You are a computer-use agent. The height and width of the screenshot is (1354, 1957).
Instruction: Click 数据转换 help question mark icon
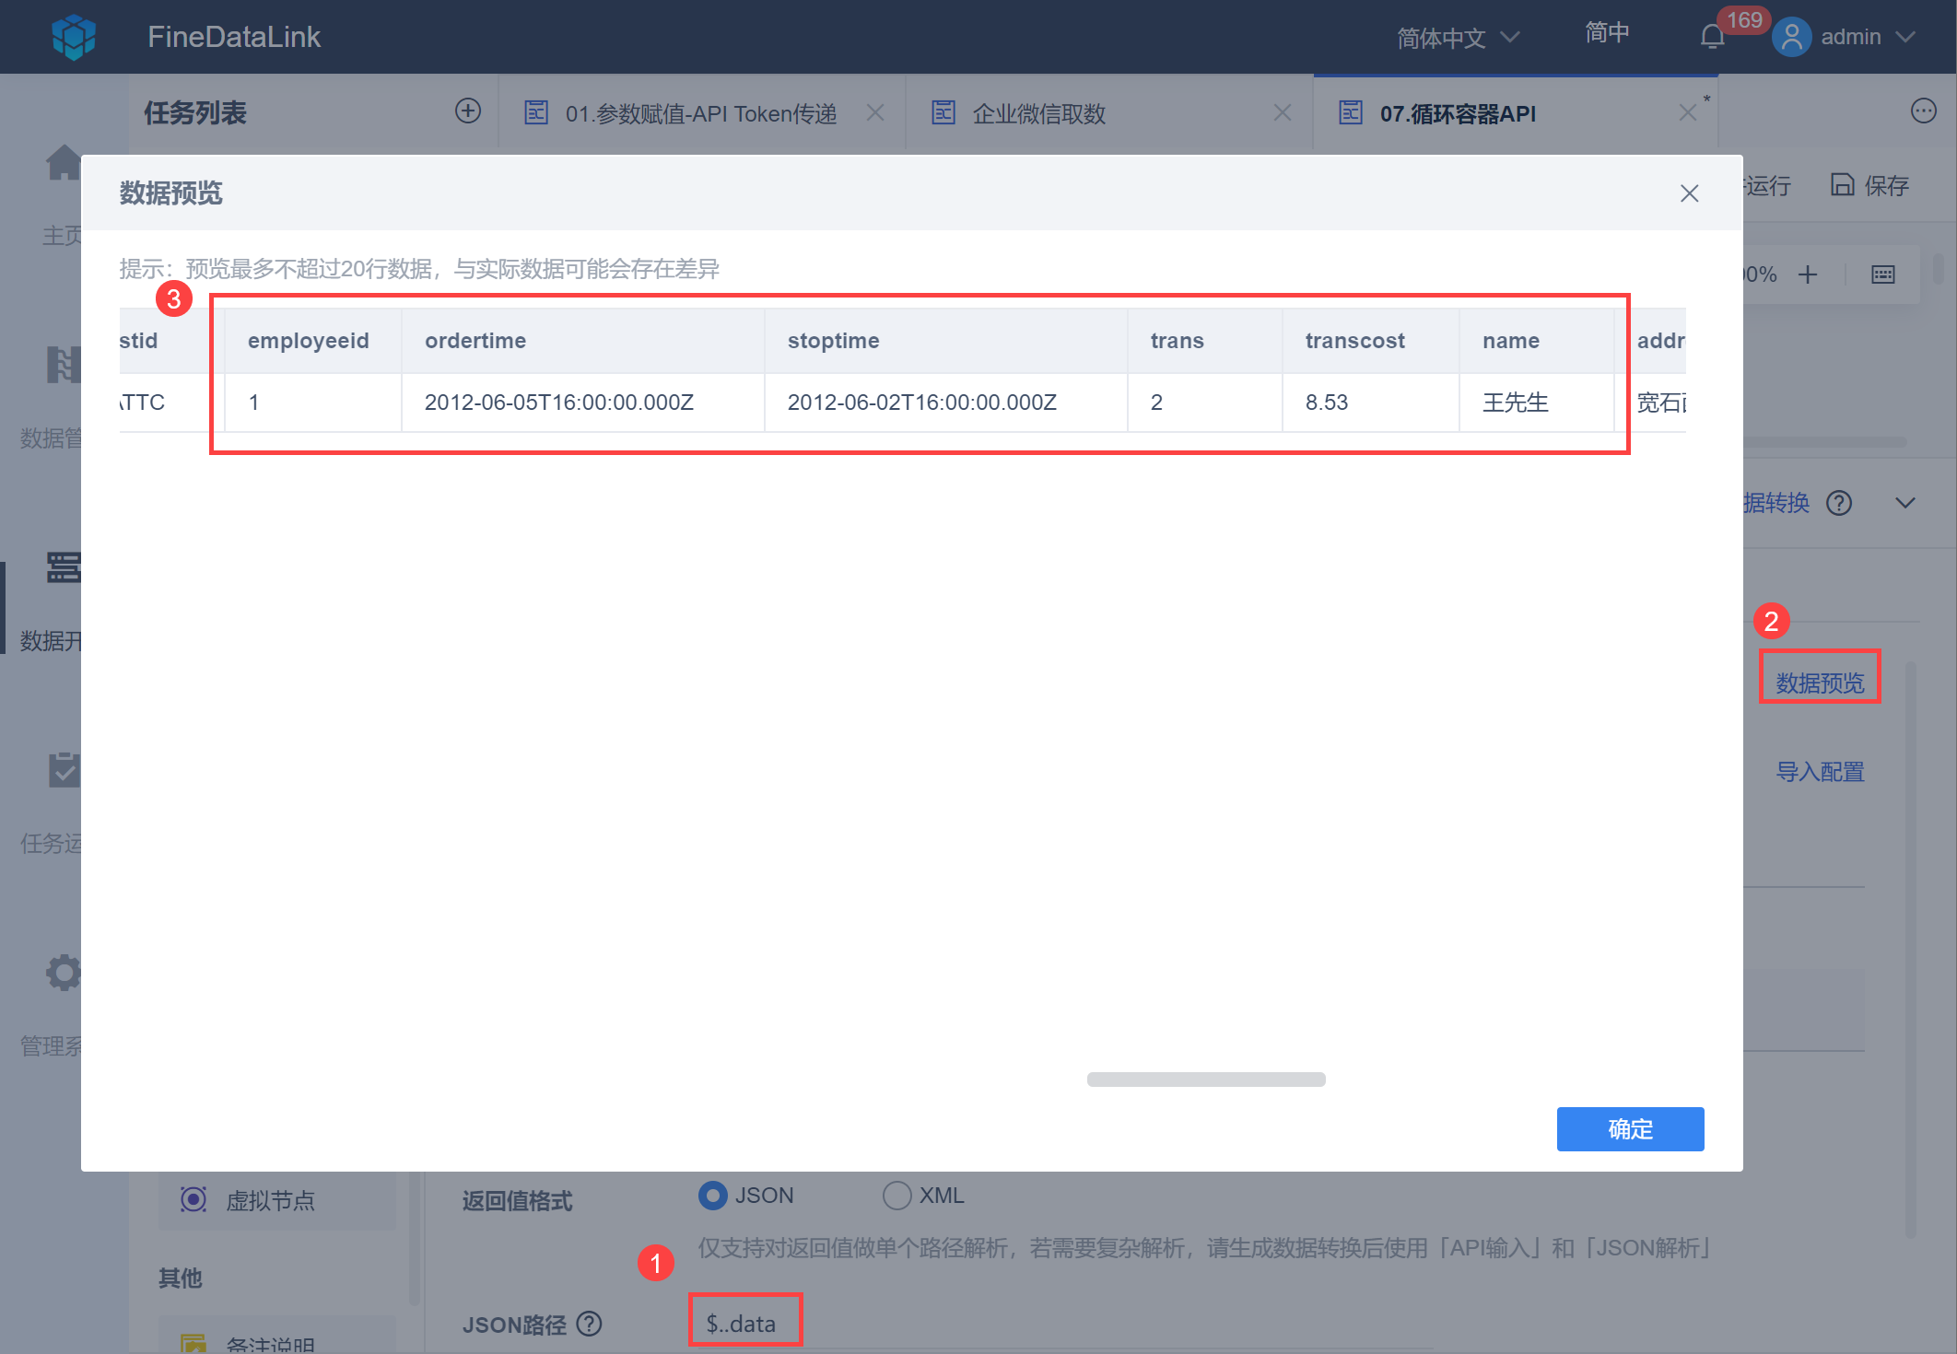[1839, 503]
